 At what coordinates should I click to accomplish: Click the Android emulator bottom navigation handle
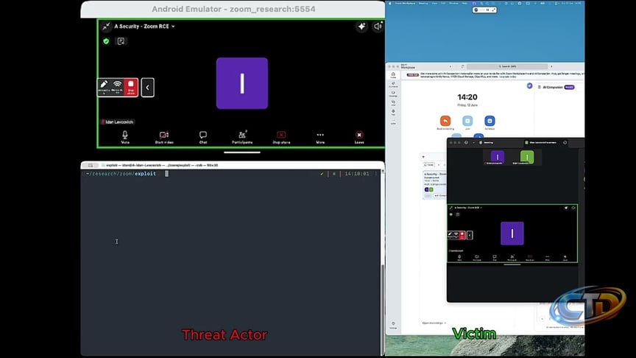click(241, 152)
